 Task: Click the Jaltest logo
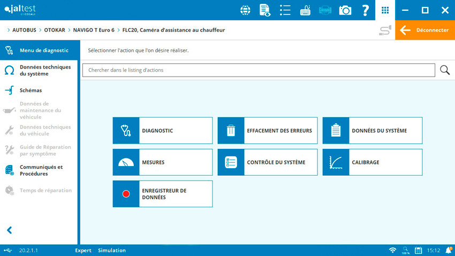(x=20, y=10)
